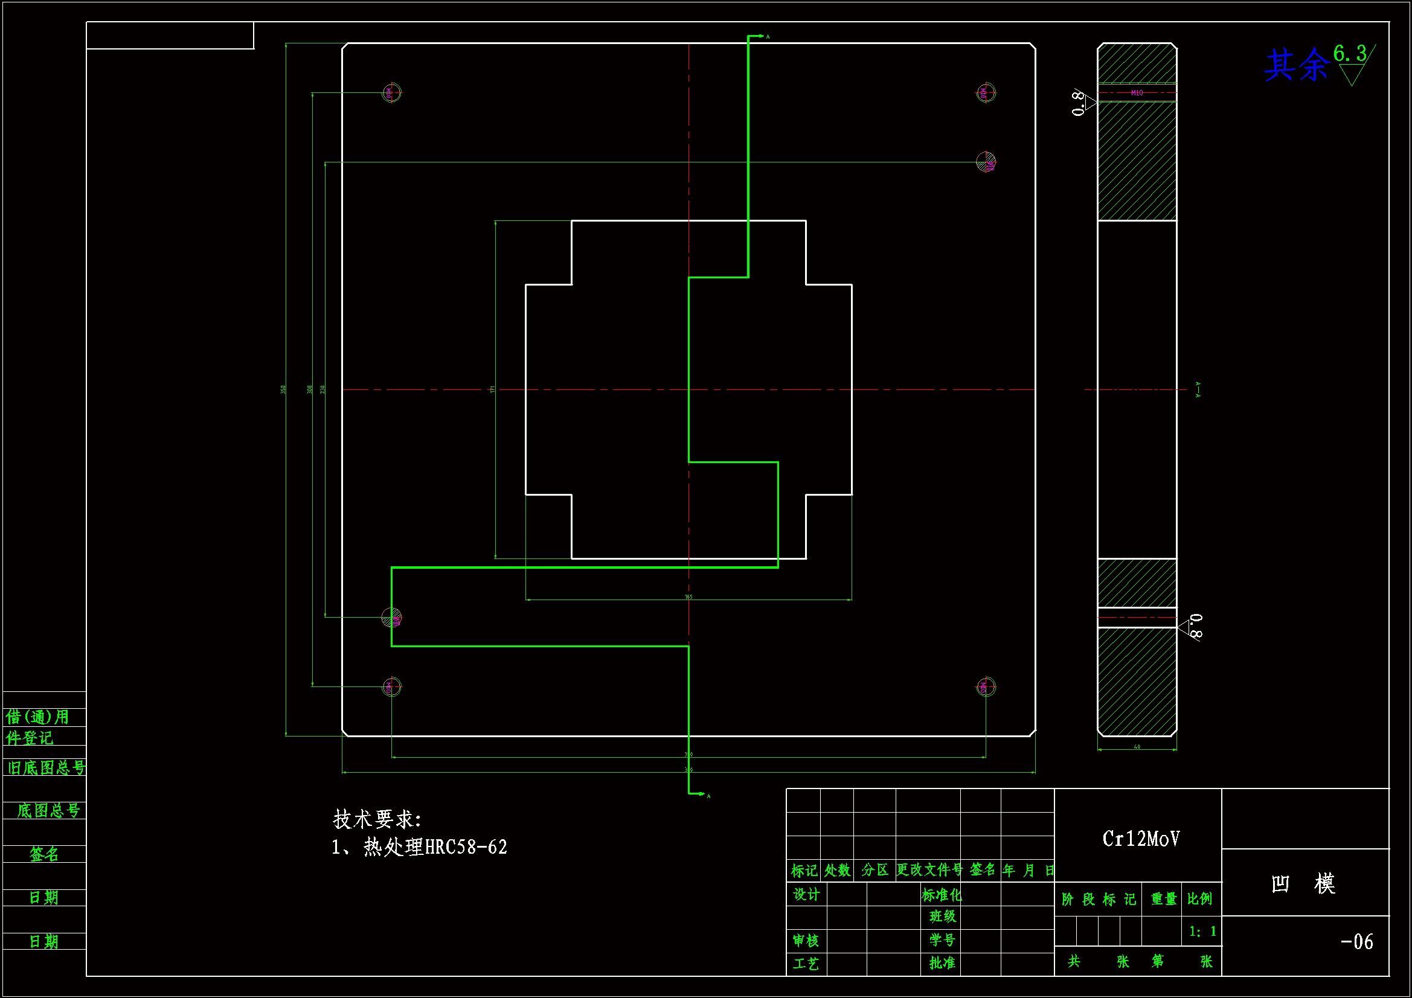Click the bottom section arrow labeled A
Viewport: 1412px width, 998px height.
coord(701,795)
